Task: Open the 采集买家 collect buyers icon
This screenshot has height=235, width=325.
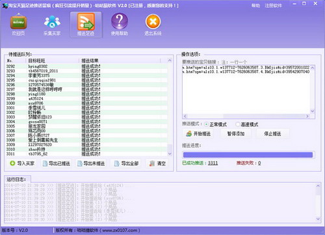Action: (52, 25)
